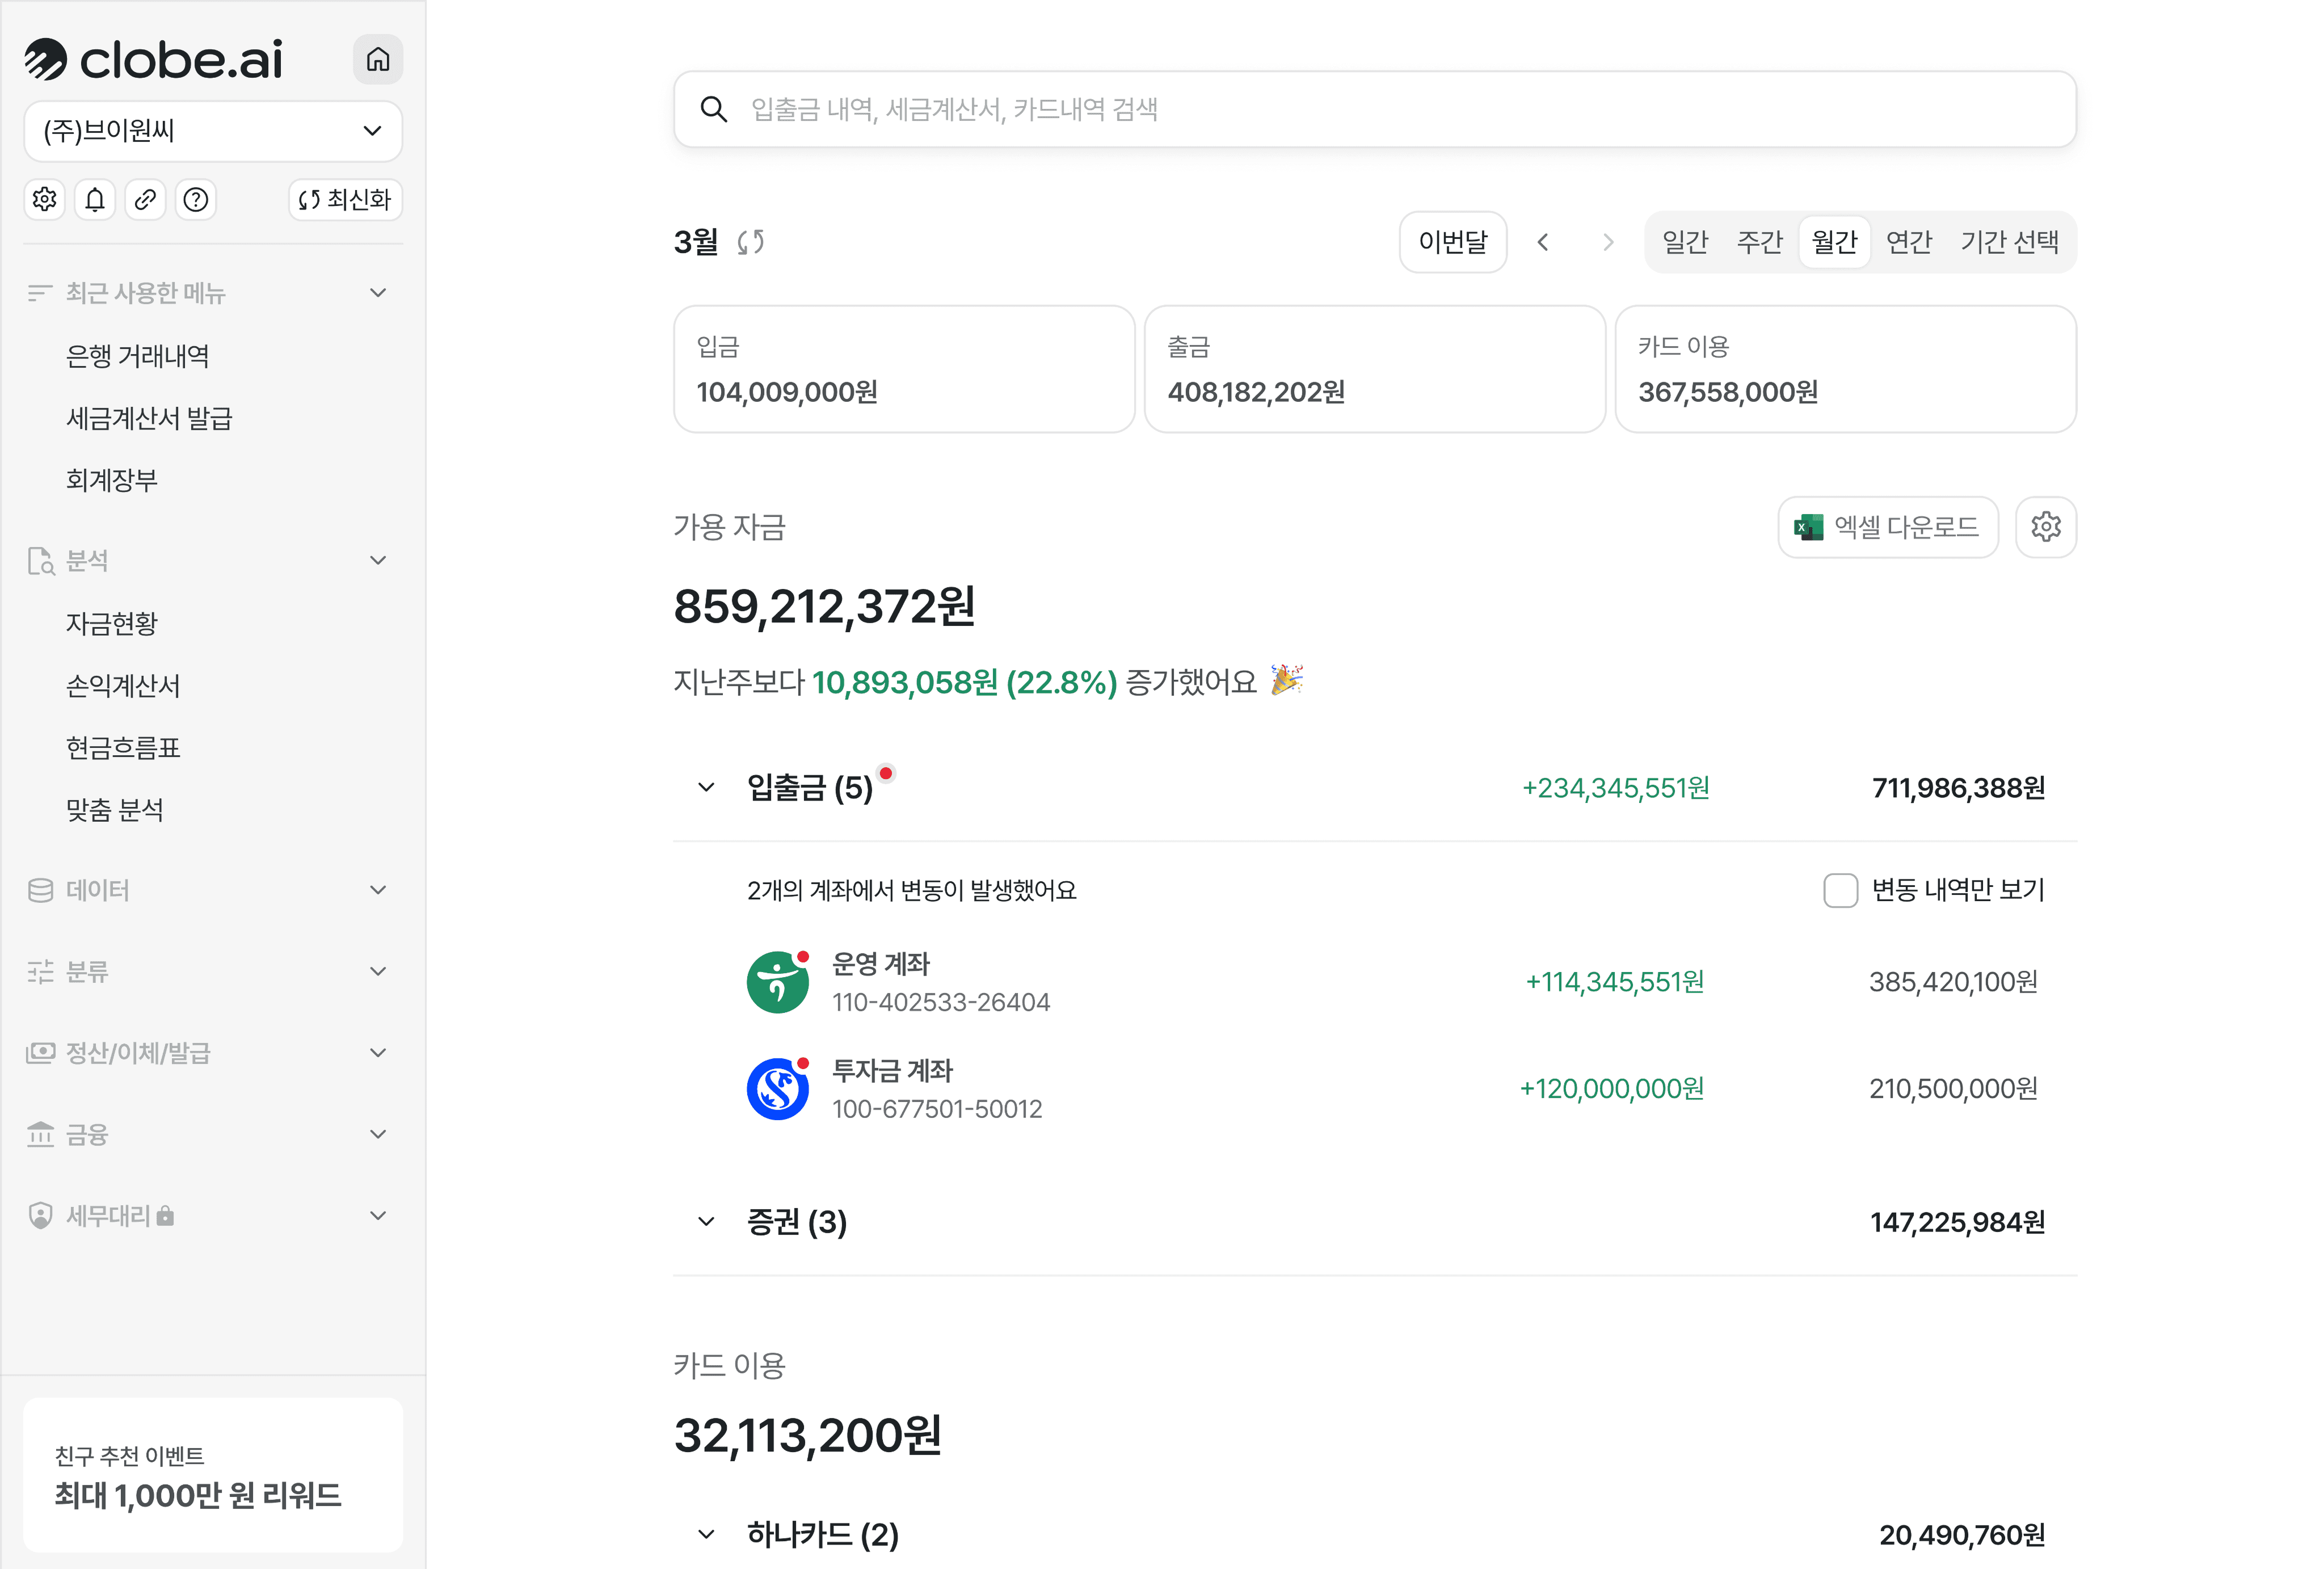Click the refresh icon next to 3월
2324x1569 pixels.
tap(751, 242)
